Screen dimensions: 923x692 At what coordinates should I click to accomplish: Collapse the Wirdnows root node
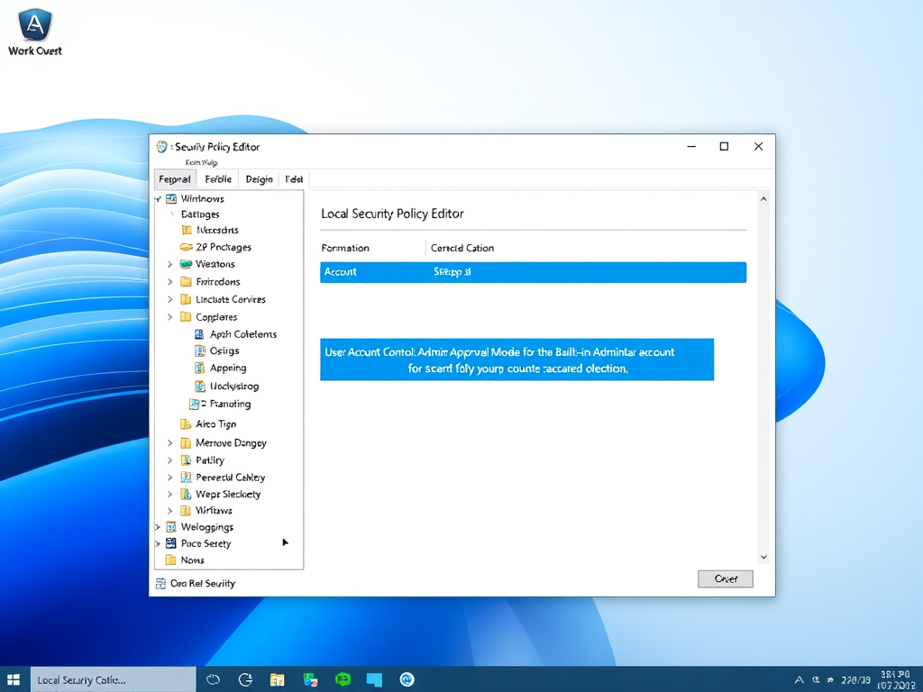pos(158,199)
